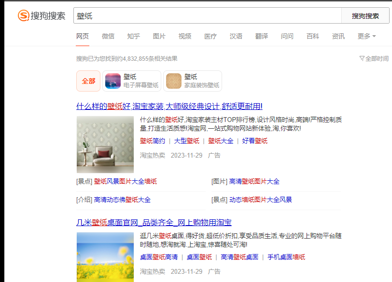
Task: Open the 问问 tab
Action: point(287,36)
